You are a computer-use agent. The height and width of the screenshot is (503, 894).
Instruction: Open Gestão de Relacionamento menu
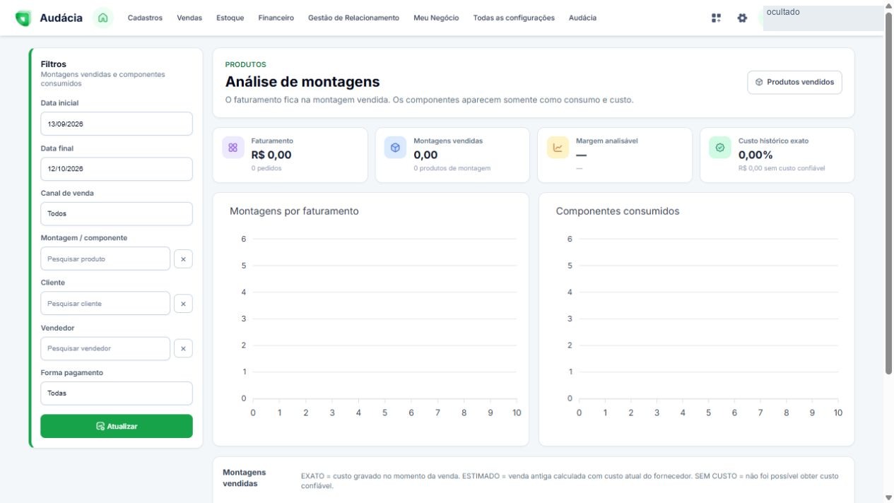coord(353,18)
